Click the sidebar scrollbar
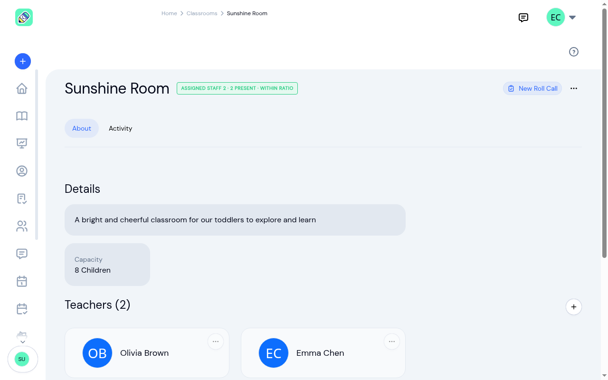This screenshot has height=380, width=608. (x=37, y=155)
